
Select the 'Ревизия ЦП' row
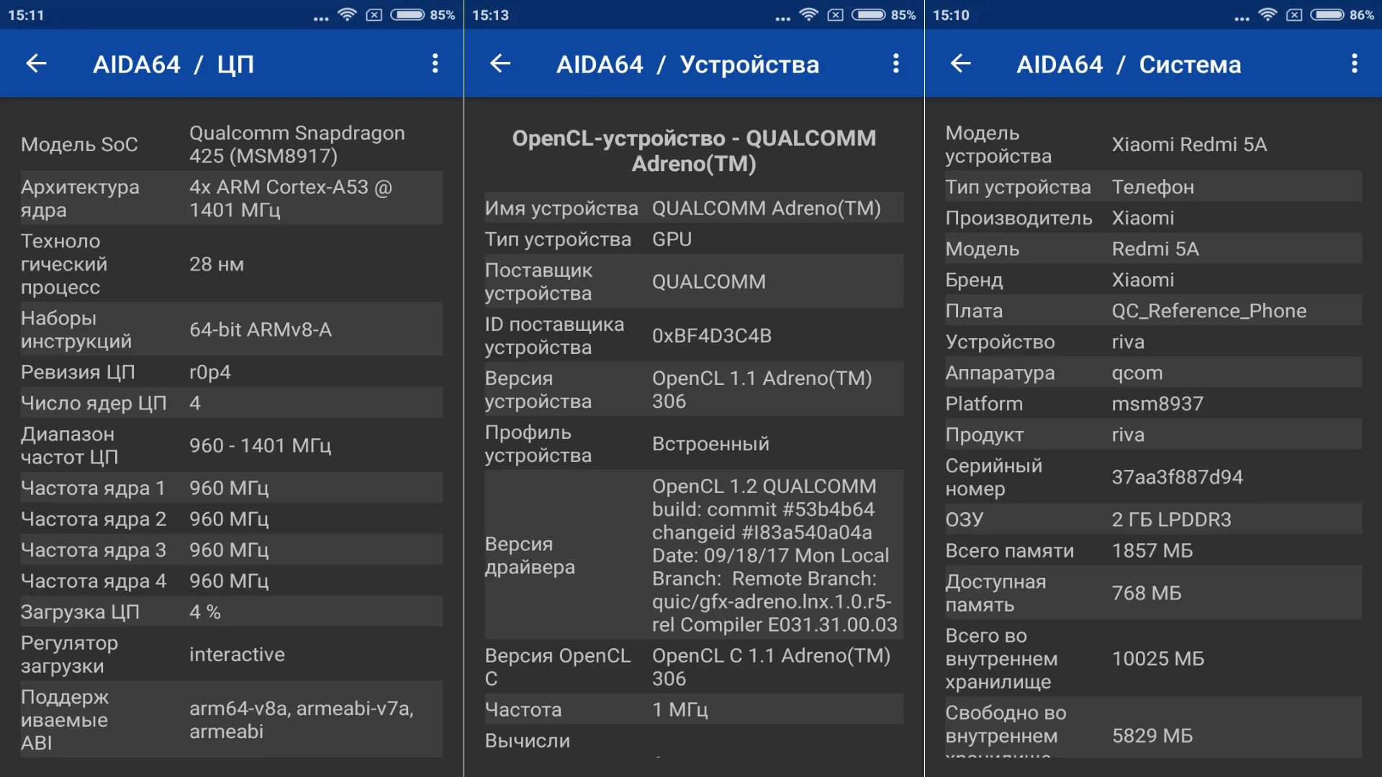231,372
